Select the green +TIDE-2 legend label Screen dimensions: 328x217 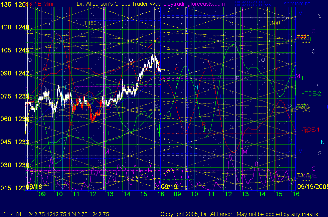(x=311, y=93)
